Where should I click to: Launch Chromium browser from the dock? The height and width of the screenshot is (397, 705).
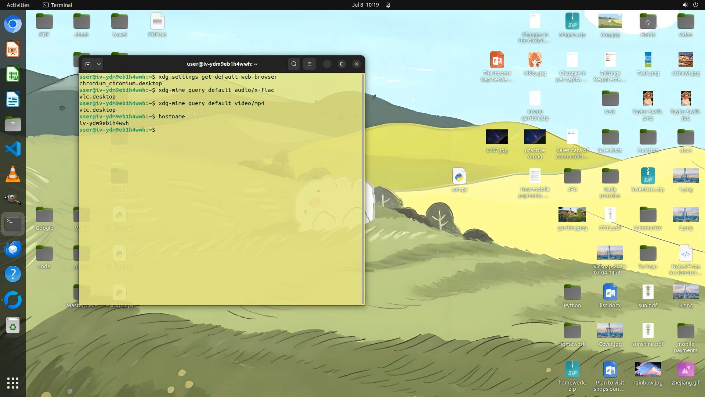pyautogui.click(x=13, y=24)
